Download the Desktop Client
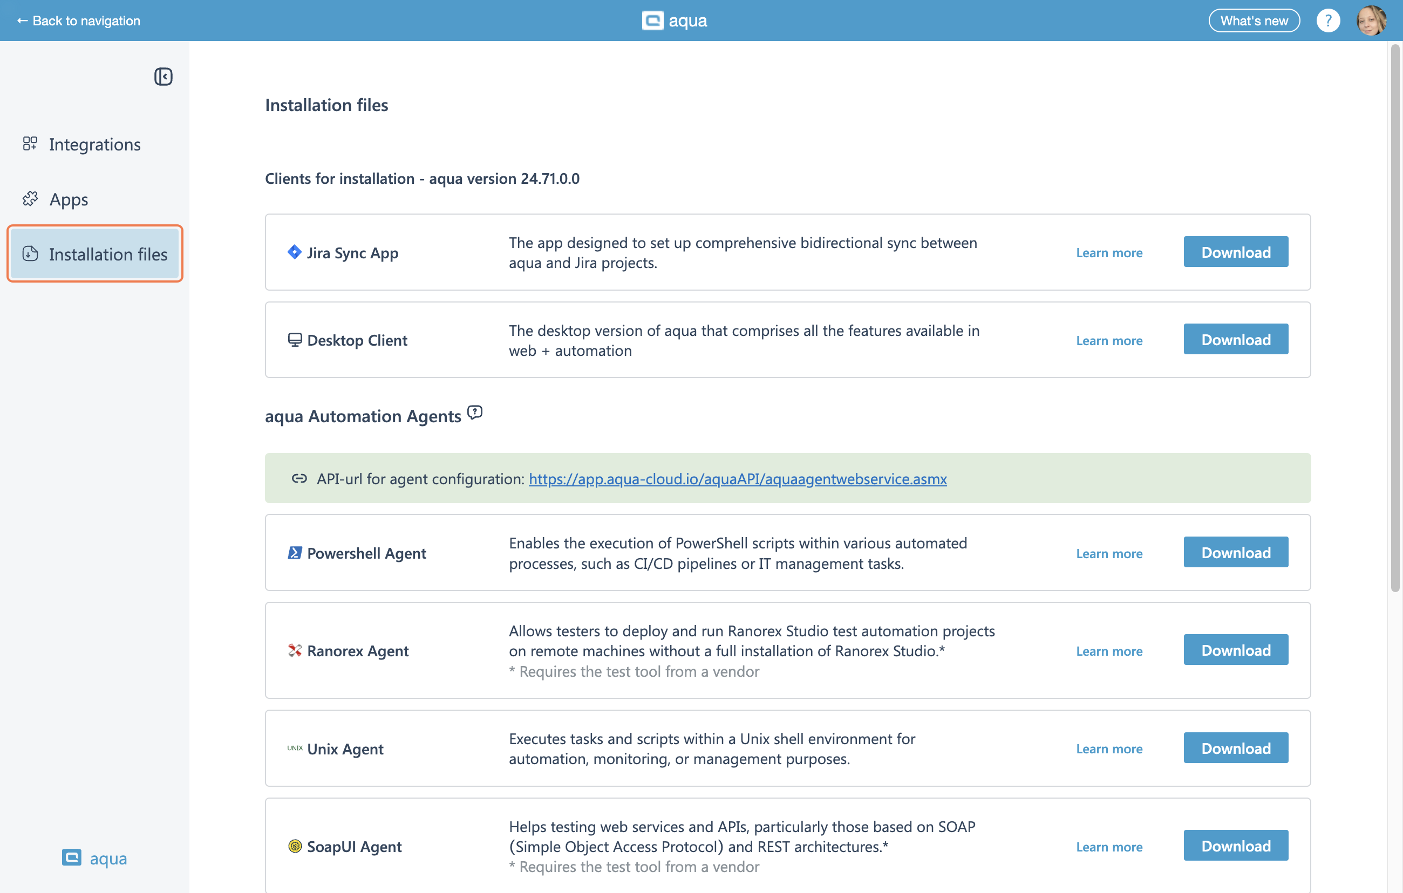Viewport: 1403px width, 893px height. [1235, 339]
